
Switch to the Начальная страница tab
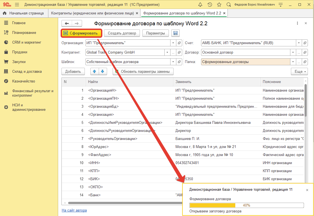point(23,13)
